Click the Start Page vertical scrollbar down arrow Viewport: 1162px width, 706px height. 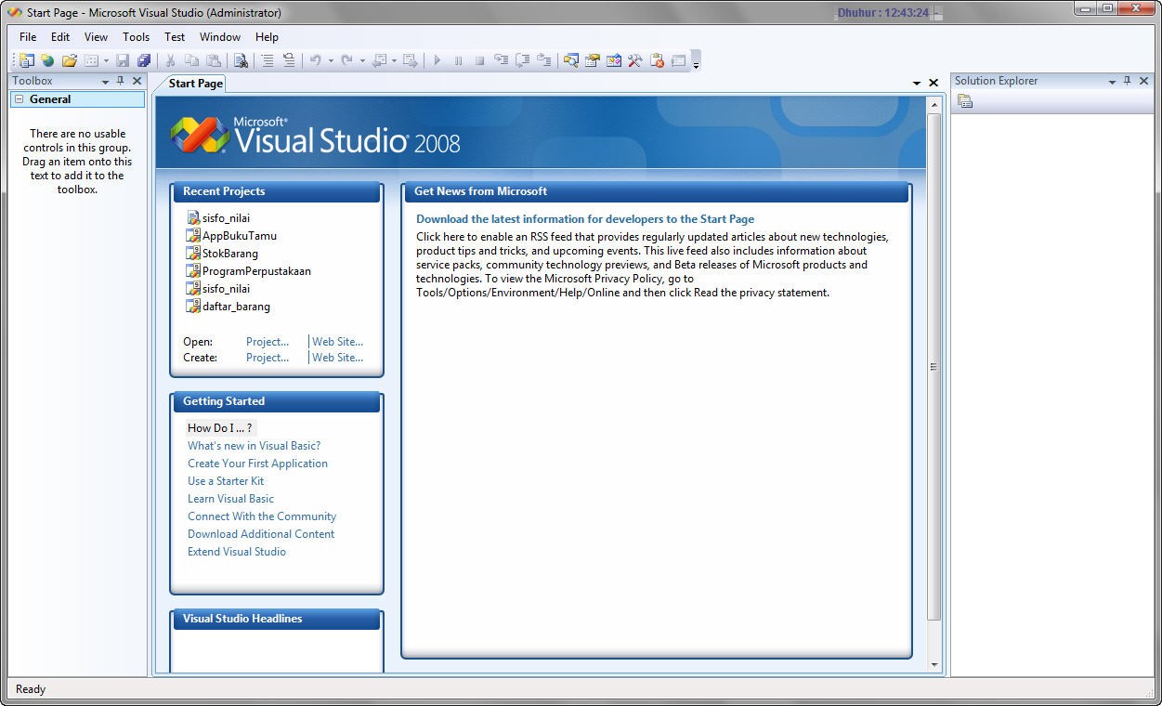click(934, 662)
